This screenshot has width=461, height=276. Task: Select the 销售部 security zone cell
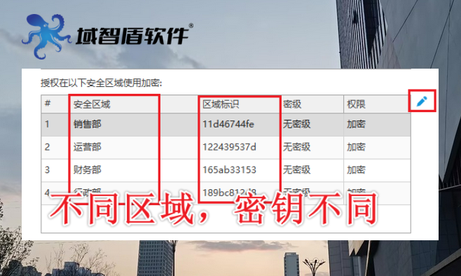tap(88, 124)
